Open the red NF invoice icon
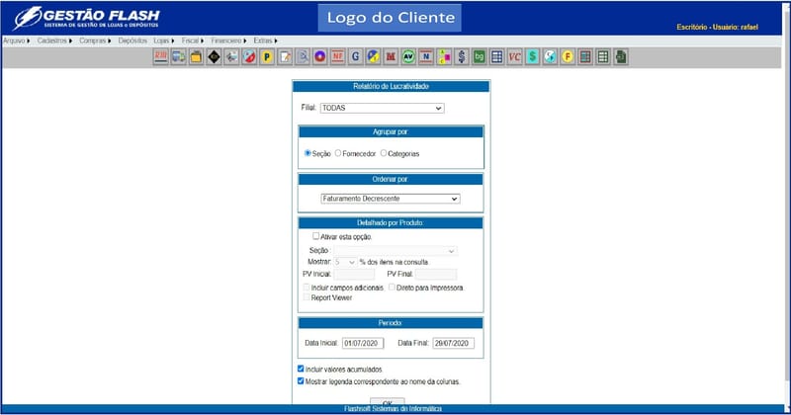The height and width of the screenshot is (415, 791). point(338,57)
